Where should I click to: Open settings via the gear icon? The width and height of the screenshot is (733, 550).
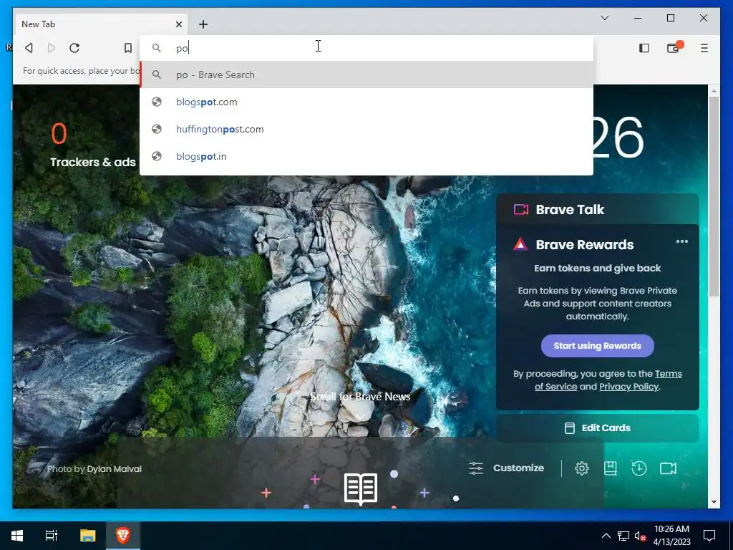[581, 468]
